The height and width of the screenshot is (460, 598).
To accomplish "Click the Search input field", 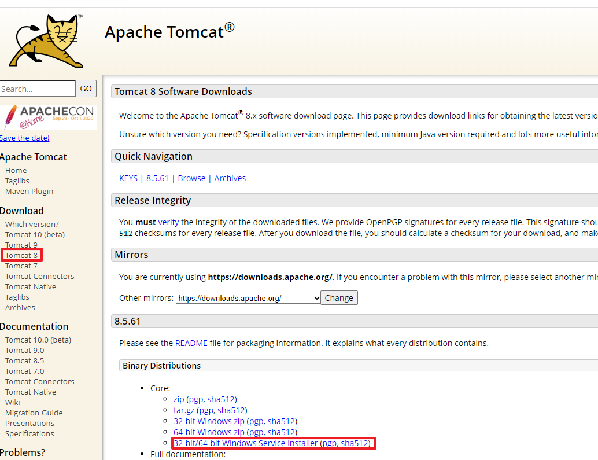I will (x=38, y=89).
